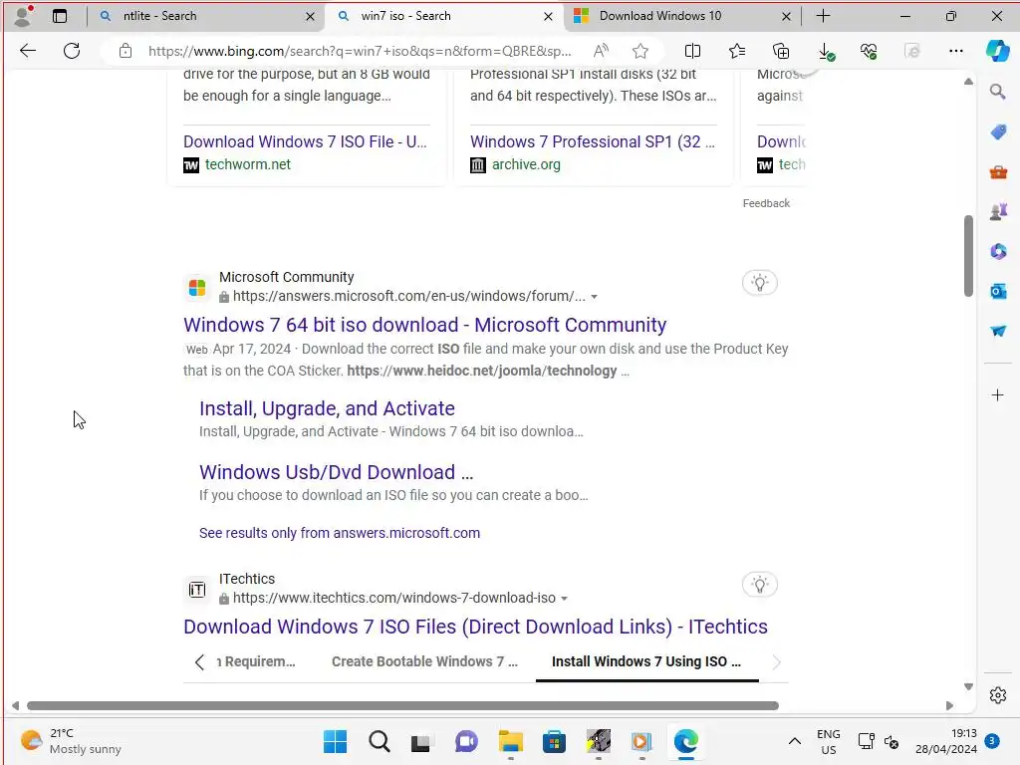Activate Read aloud icon in address bar

(601, 51)
